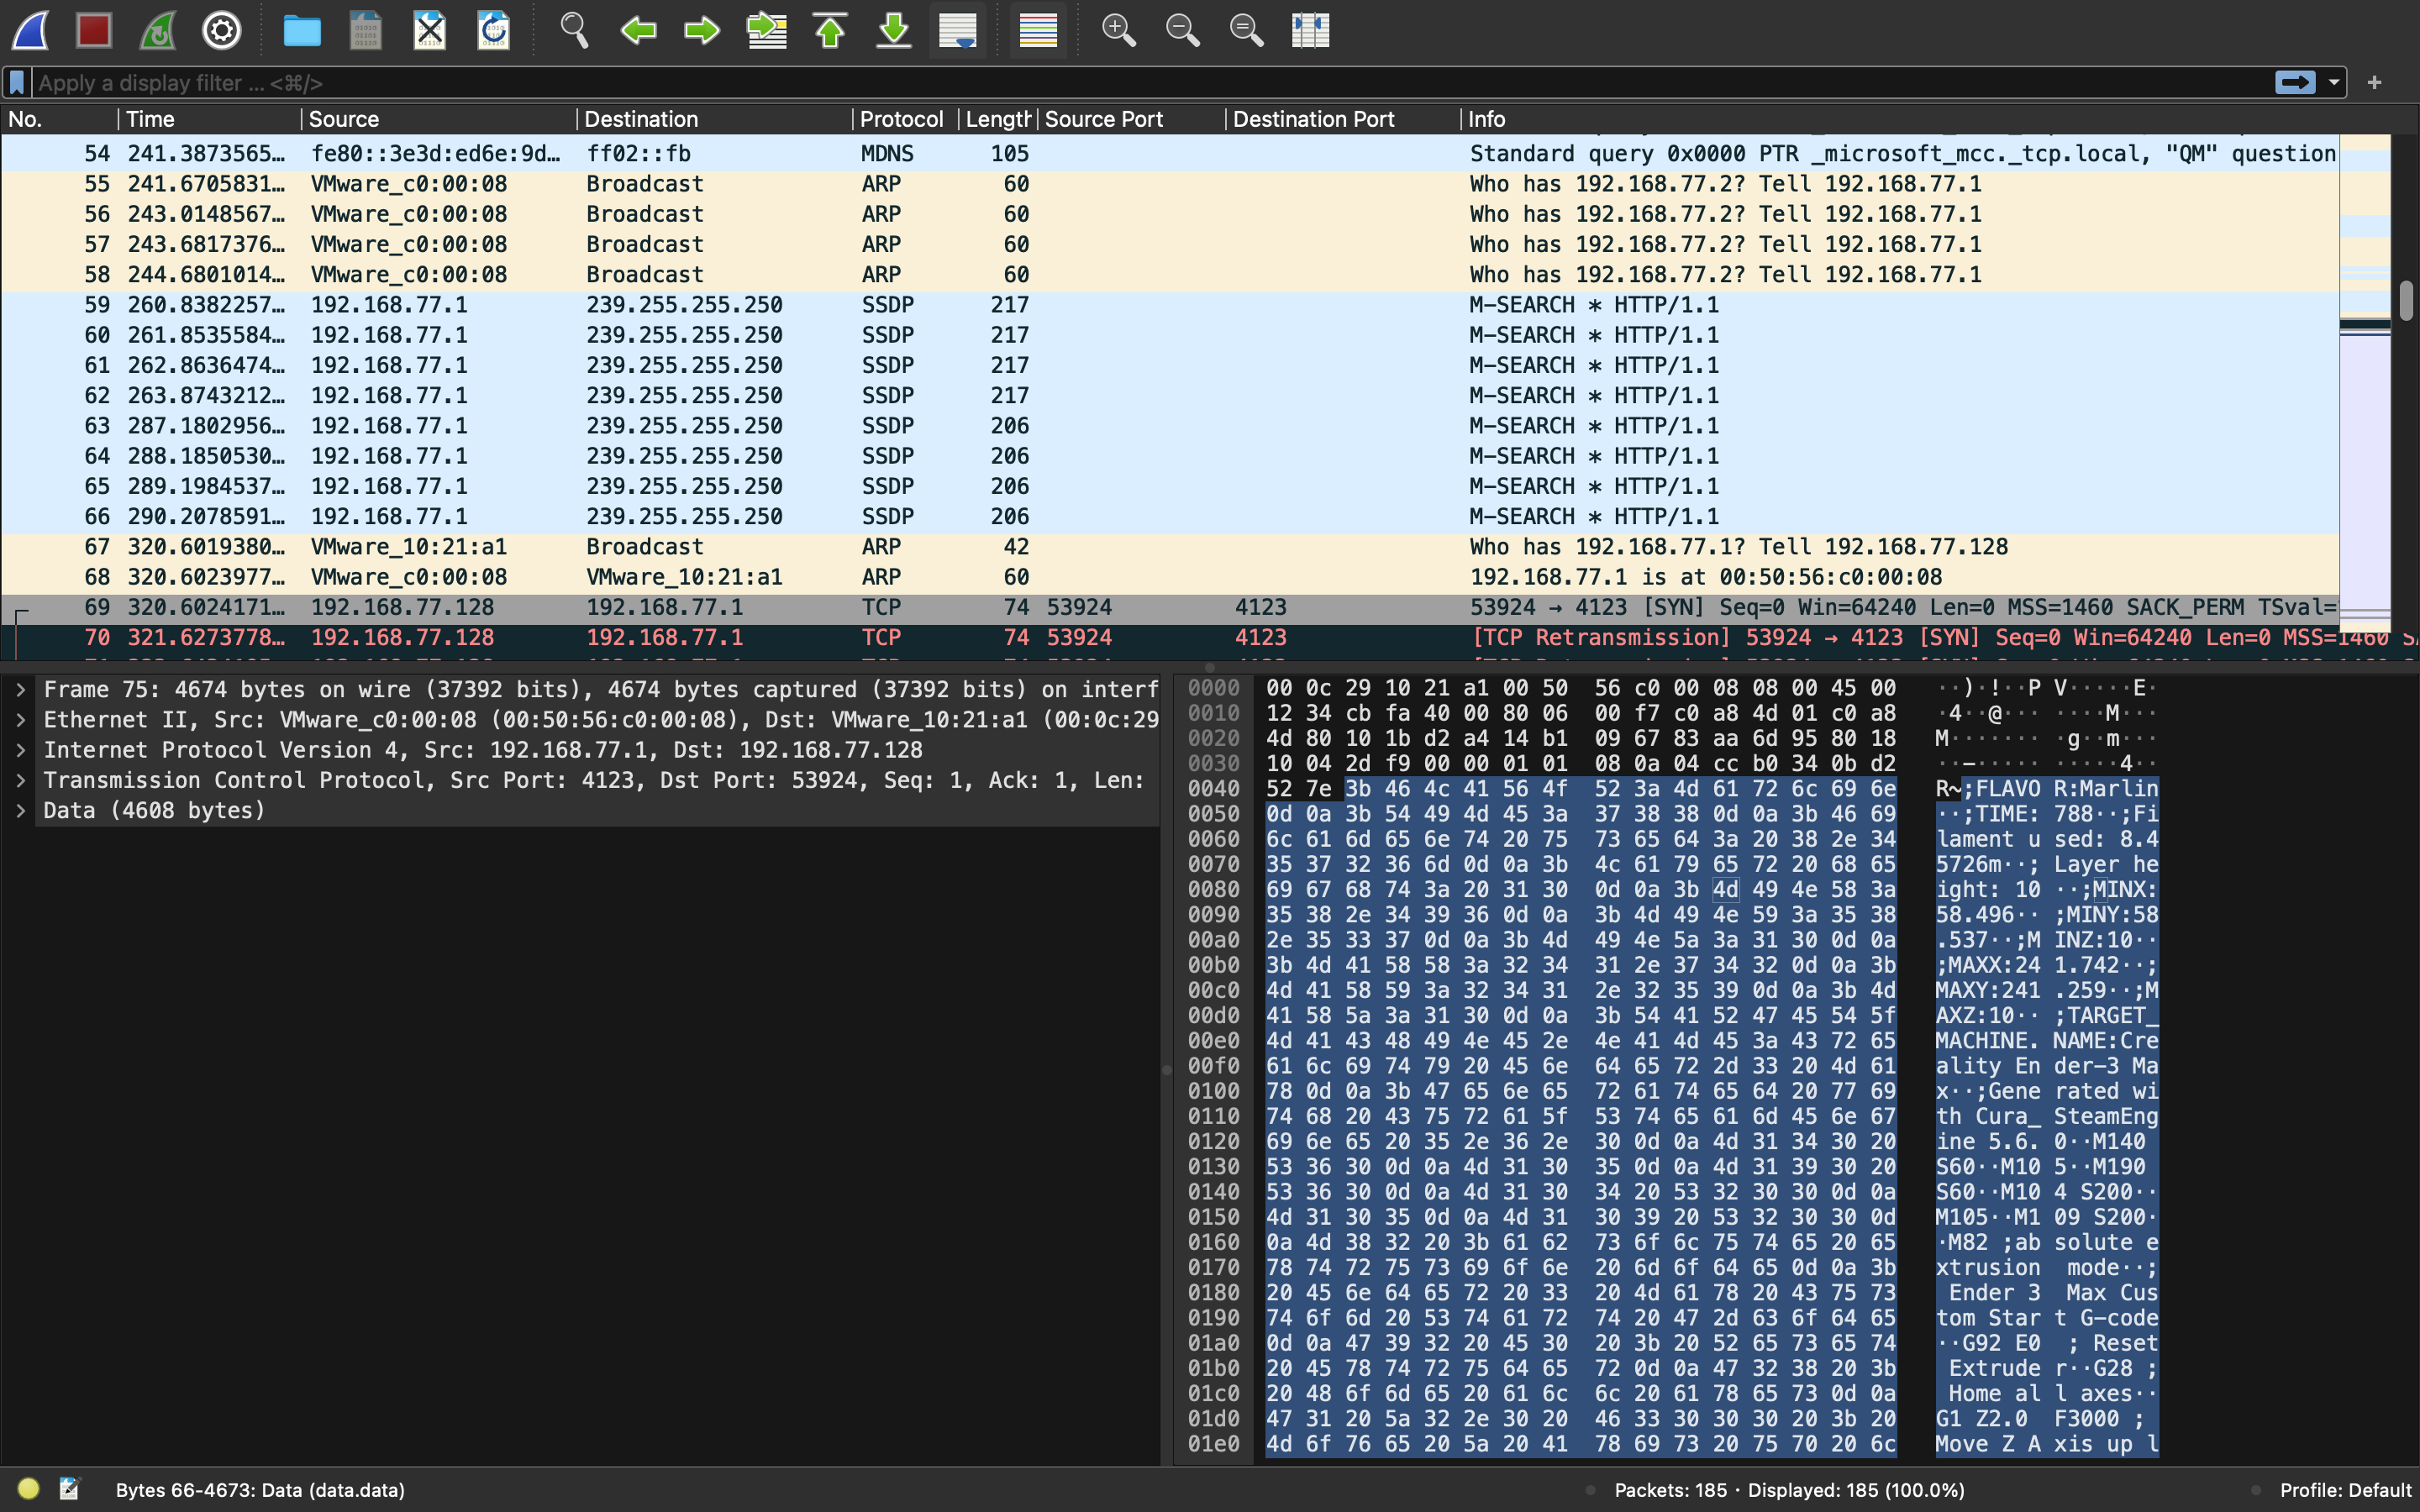Screen dimensions: 2420x1512
Task: Click the shark fin start capture icon
Action: click(x=30, y=30)
